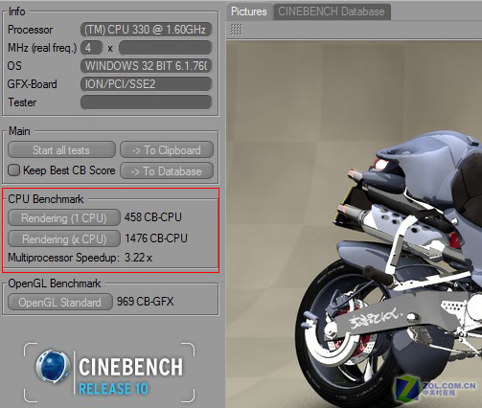Click the empty Tester name field

[x=146, y=102]
